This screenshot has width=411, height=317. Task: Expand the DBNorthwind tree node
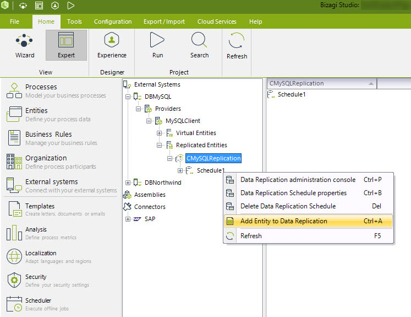[128, 182]
